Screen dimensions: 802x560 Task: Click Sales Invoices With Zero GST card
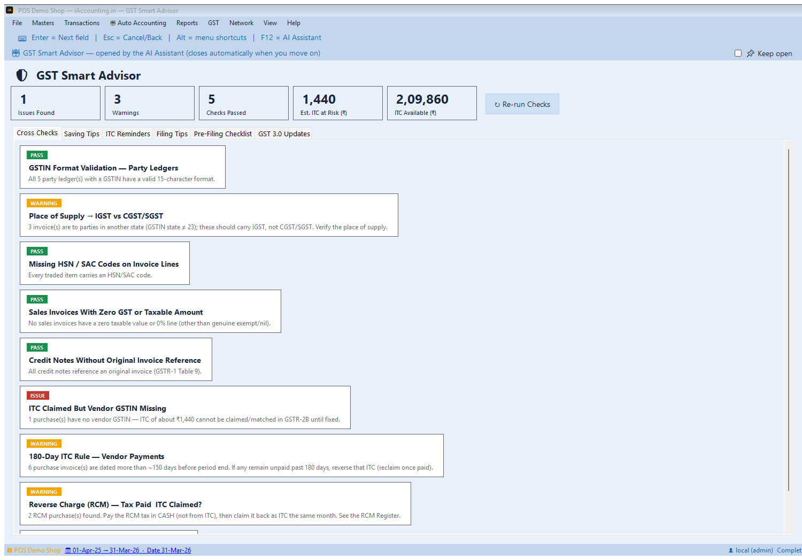point(150,312)
